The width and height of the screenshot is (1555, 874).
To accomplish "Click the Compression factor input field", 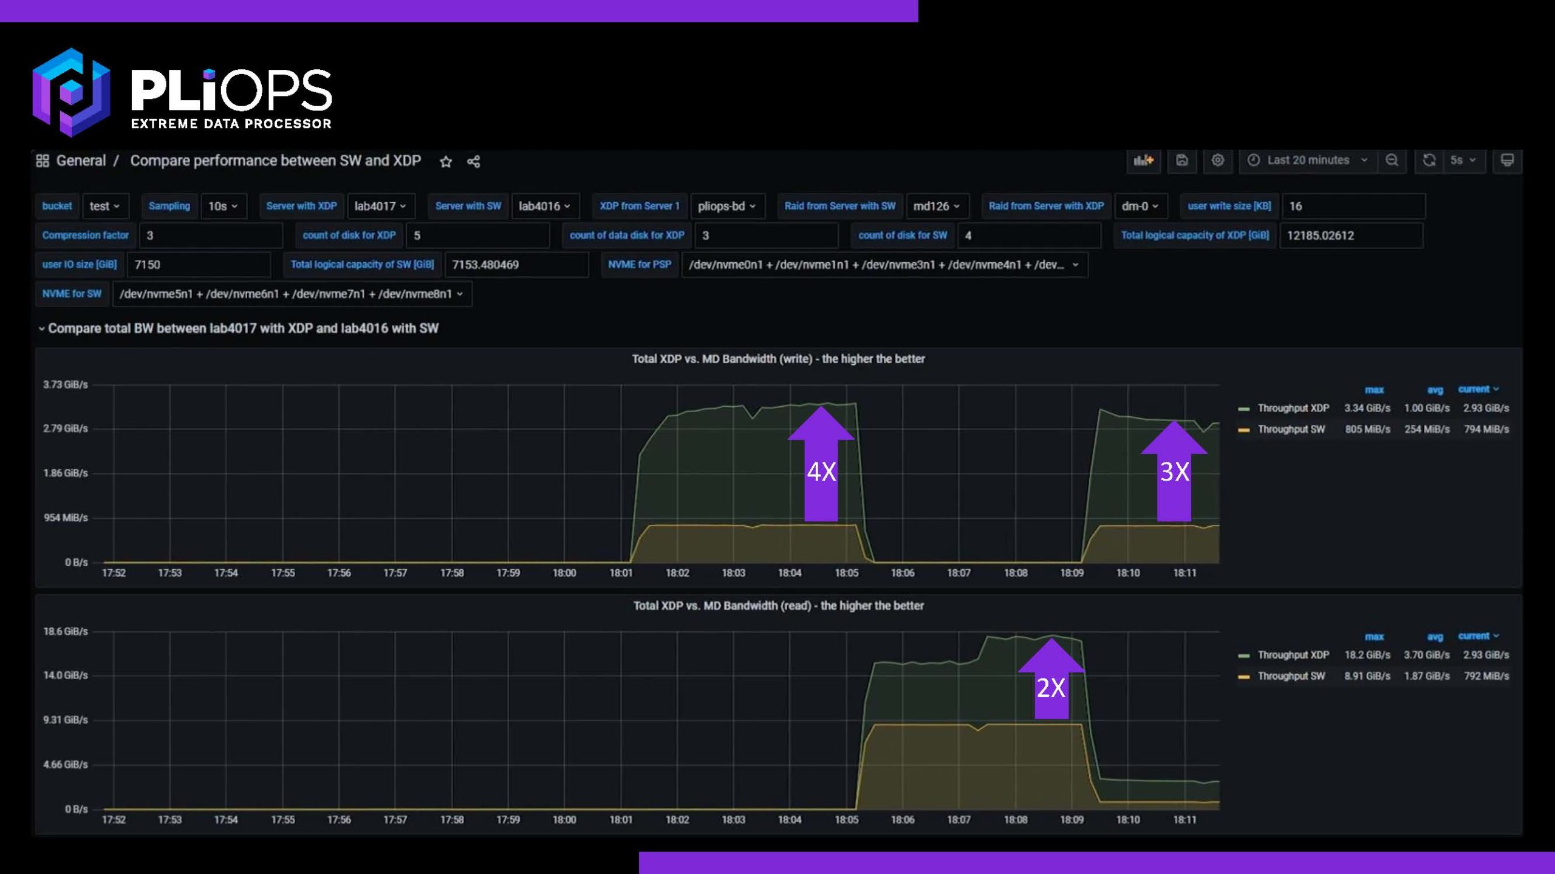I will point(210,235).
